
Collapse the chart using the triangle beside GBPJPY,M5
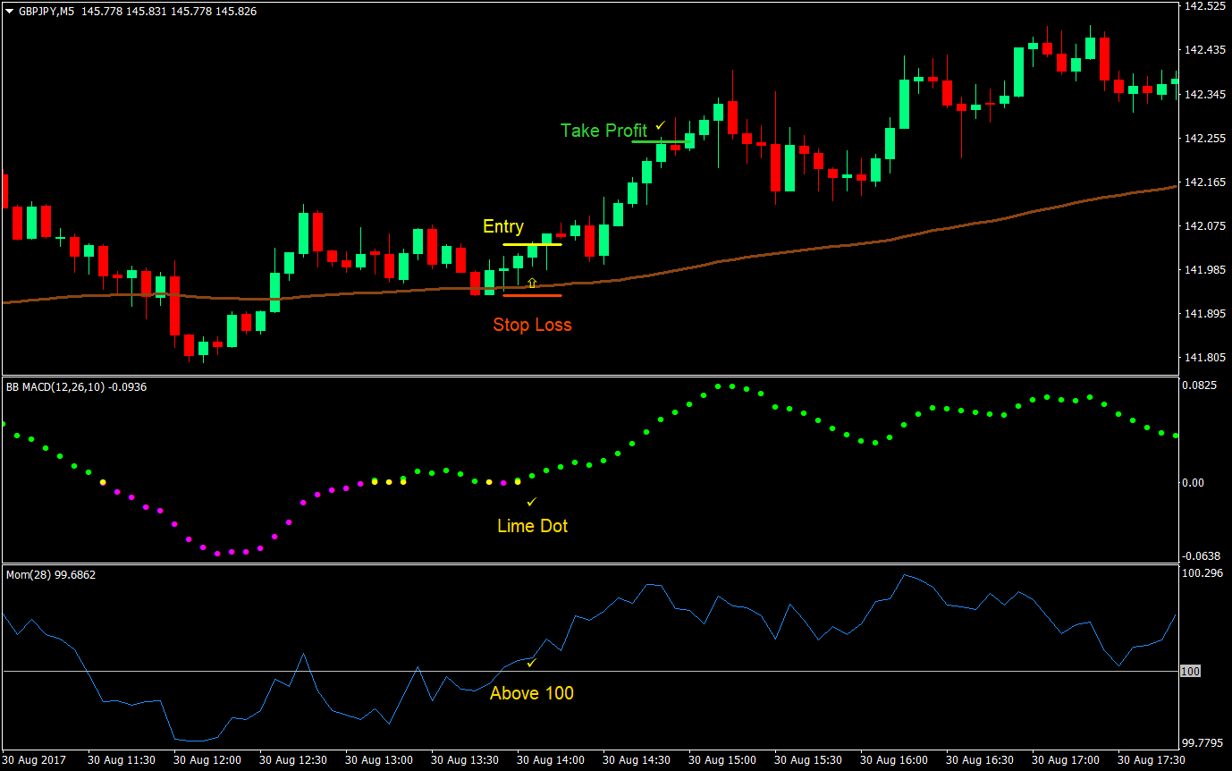(x=9, y=11)
